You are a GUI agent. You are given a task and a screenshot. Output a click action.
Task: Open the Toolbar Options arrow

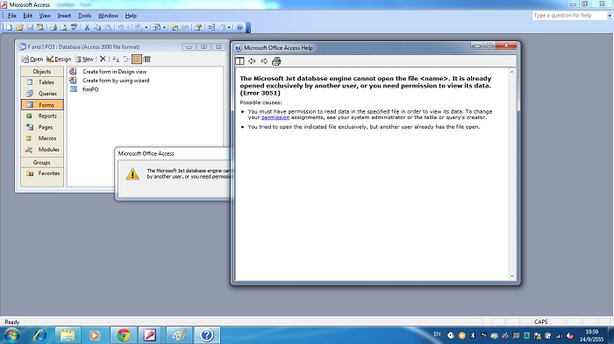[248, 28]
